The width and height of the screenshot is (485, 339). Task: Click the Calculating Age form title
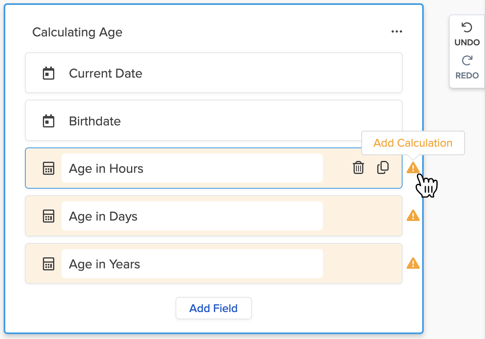(77, 32)
